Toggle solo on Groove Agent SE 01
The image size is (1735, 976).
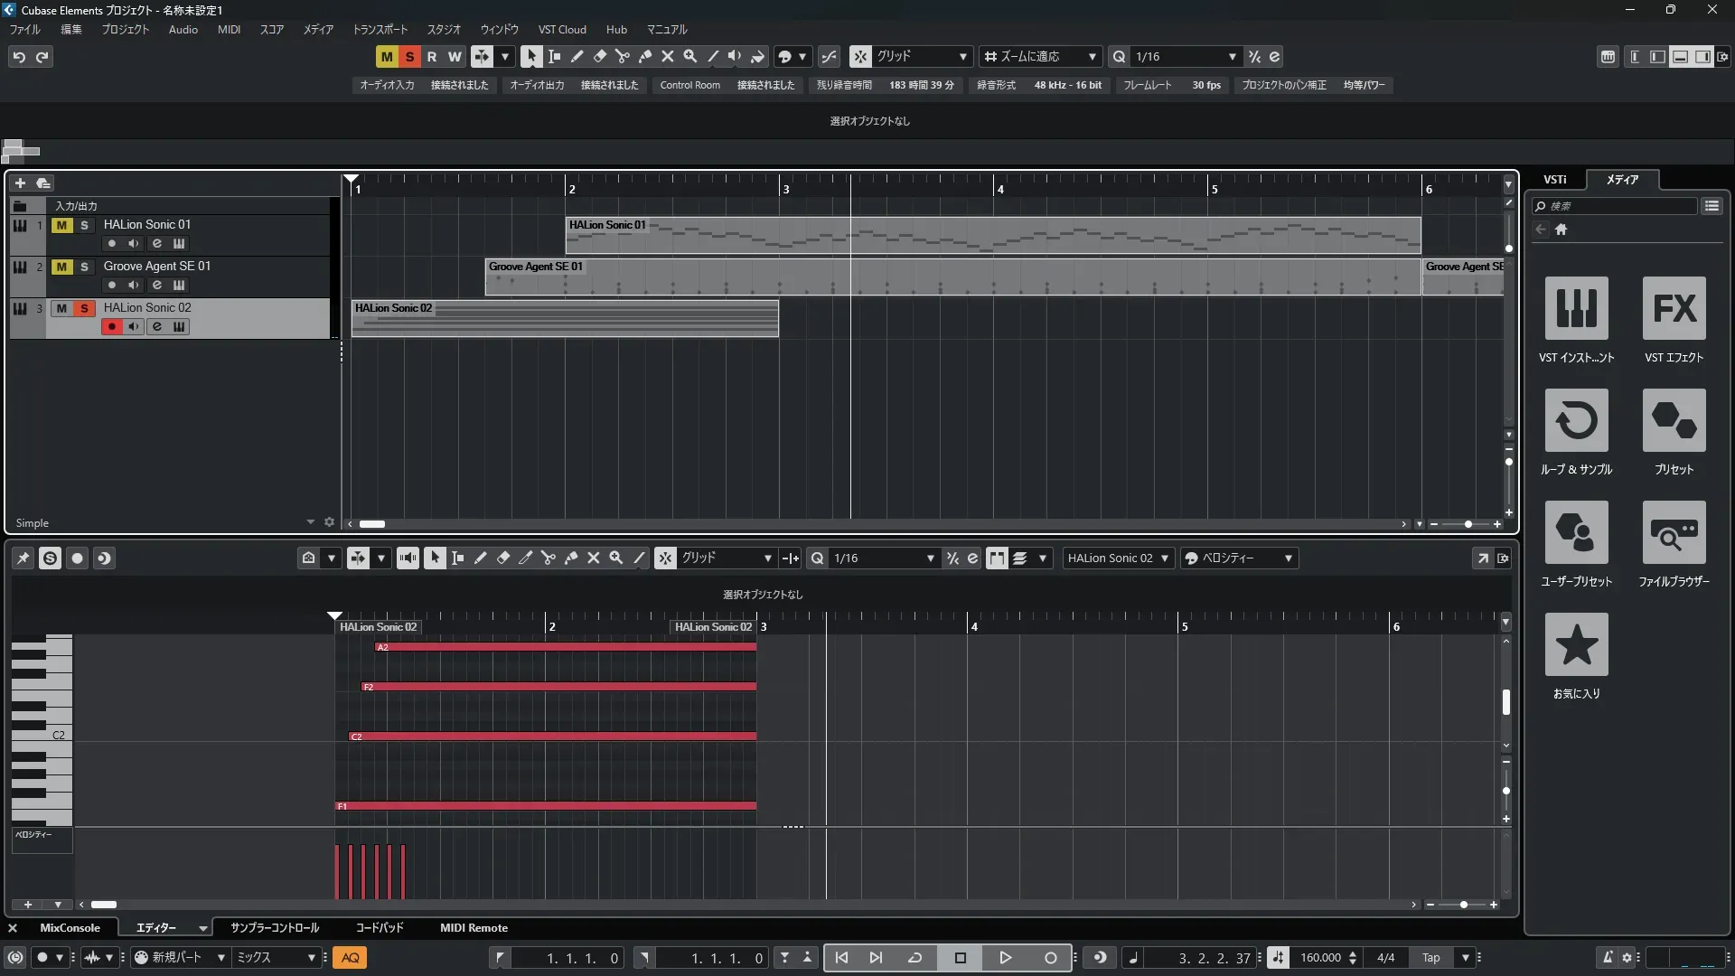click(84, 267)
